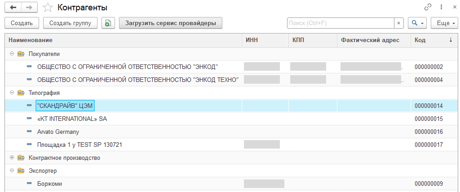Collapse the Экспортер group
Image resolution: width=460 pixels, height=192 pixels.
[11, 171]
